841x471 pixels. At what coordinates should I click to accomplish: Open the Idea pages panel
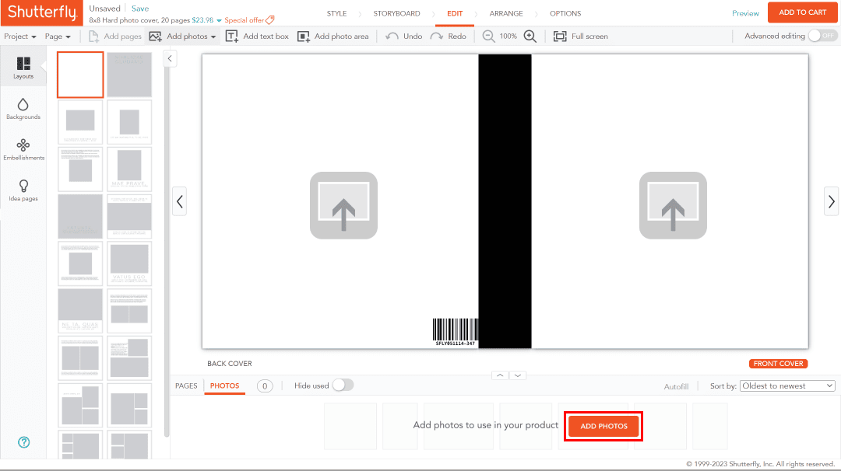(x=23, y=190)
